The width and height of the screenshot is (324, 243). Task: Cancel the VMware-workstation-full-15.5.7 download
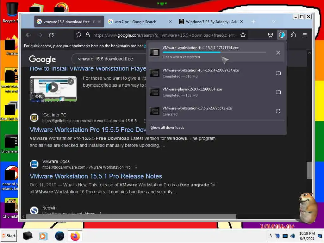pos(278,53)
